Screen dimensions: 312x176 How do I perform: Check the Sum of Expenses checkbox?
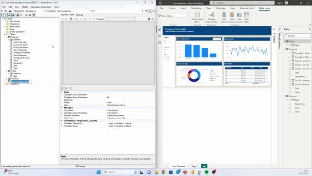(290, 80)
